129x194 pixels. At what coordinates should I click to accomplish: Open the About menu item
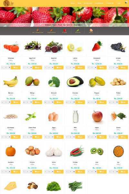(73, 3)
